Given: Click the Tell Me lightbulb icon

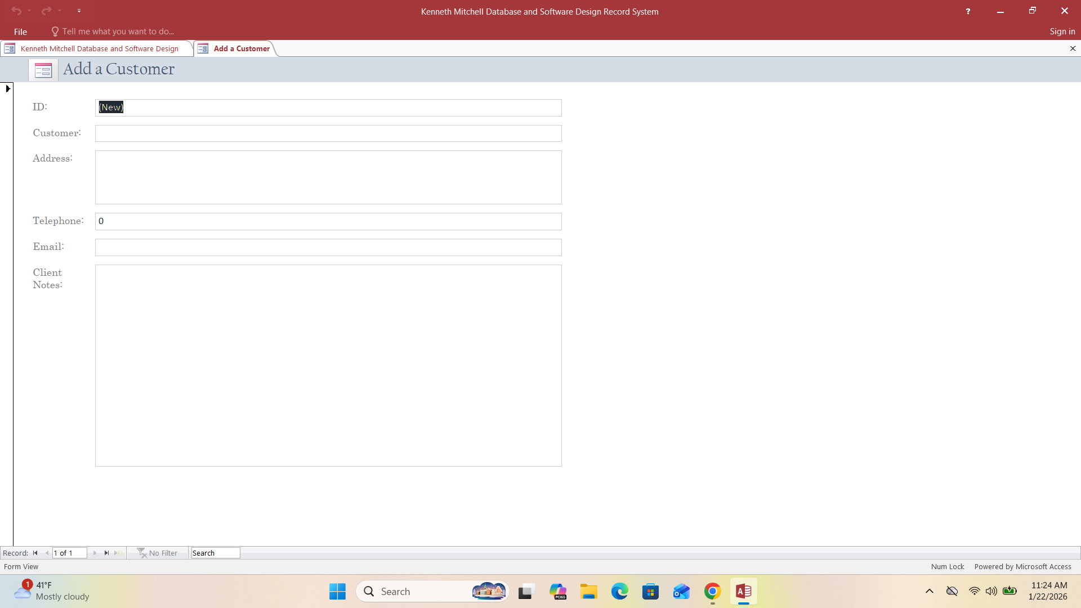Looking at the screenshot, I should click(55, 31).
